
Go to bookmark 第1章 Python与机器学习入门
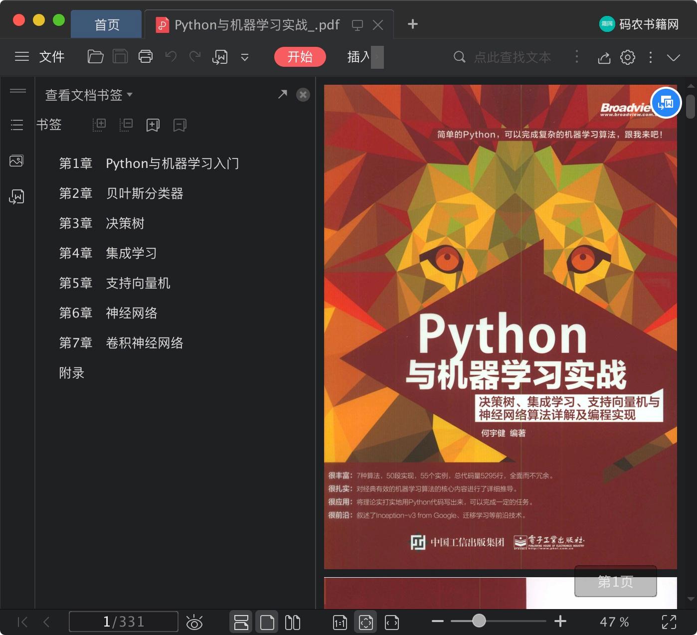click(x=149, y=163)
